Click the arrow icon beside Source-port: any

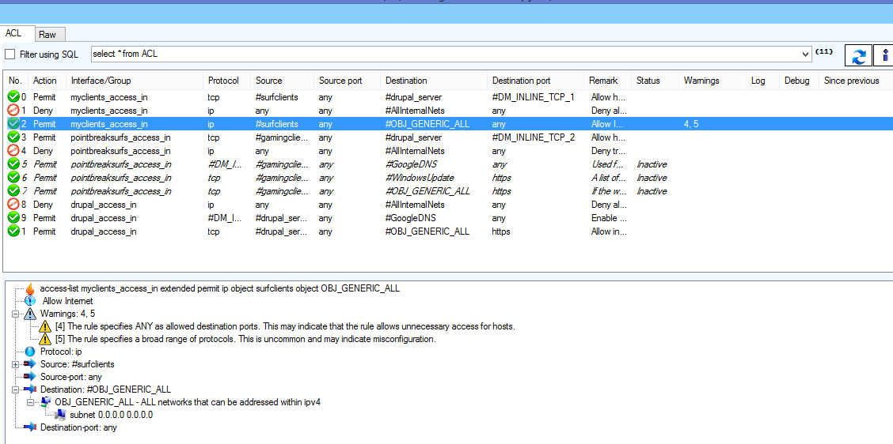[x=30, y=376]
